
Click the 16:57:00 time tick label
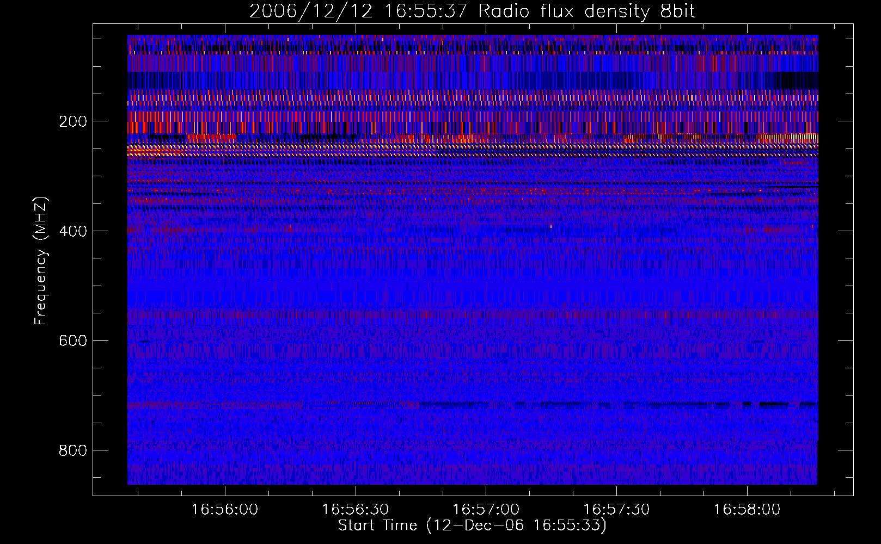point(486,509)
